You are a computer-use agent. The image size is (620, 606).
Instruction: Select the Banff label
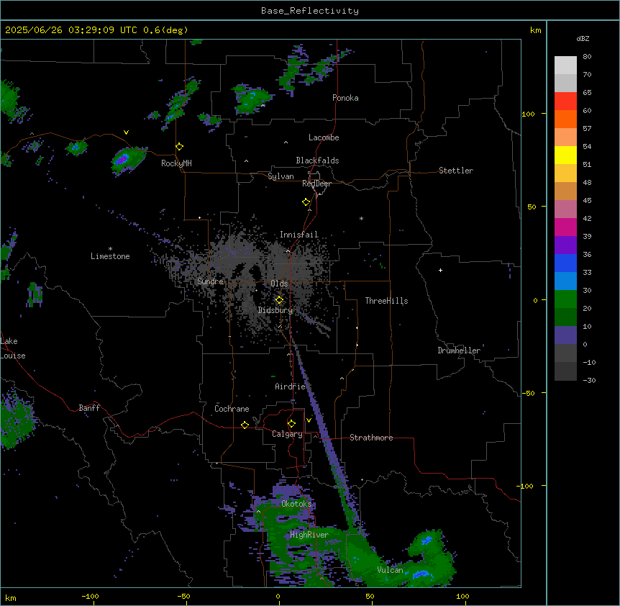coord(89,408)
